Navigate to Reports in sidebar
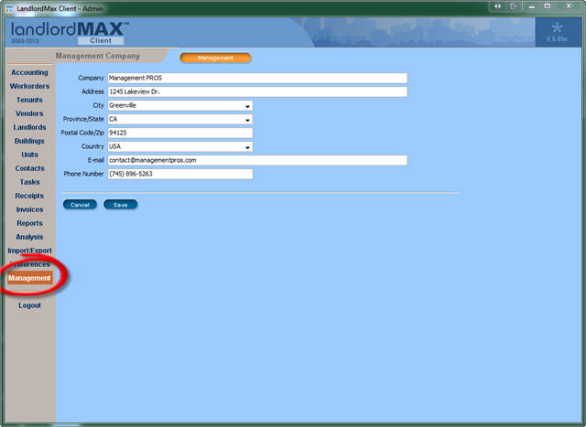The width and height of the screenshot is (586, 427). click(x=29, y=223)
